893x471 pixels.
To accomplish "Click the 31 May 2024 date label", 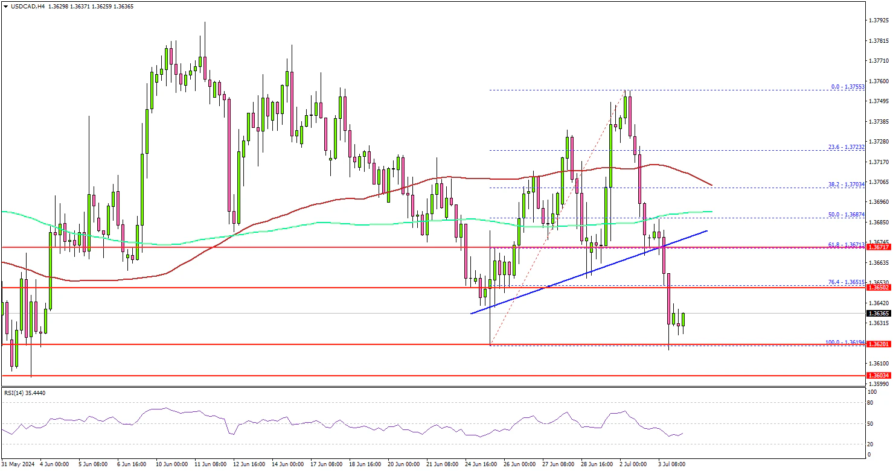I will [x=18, y=464].
